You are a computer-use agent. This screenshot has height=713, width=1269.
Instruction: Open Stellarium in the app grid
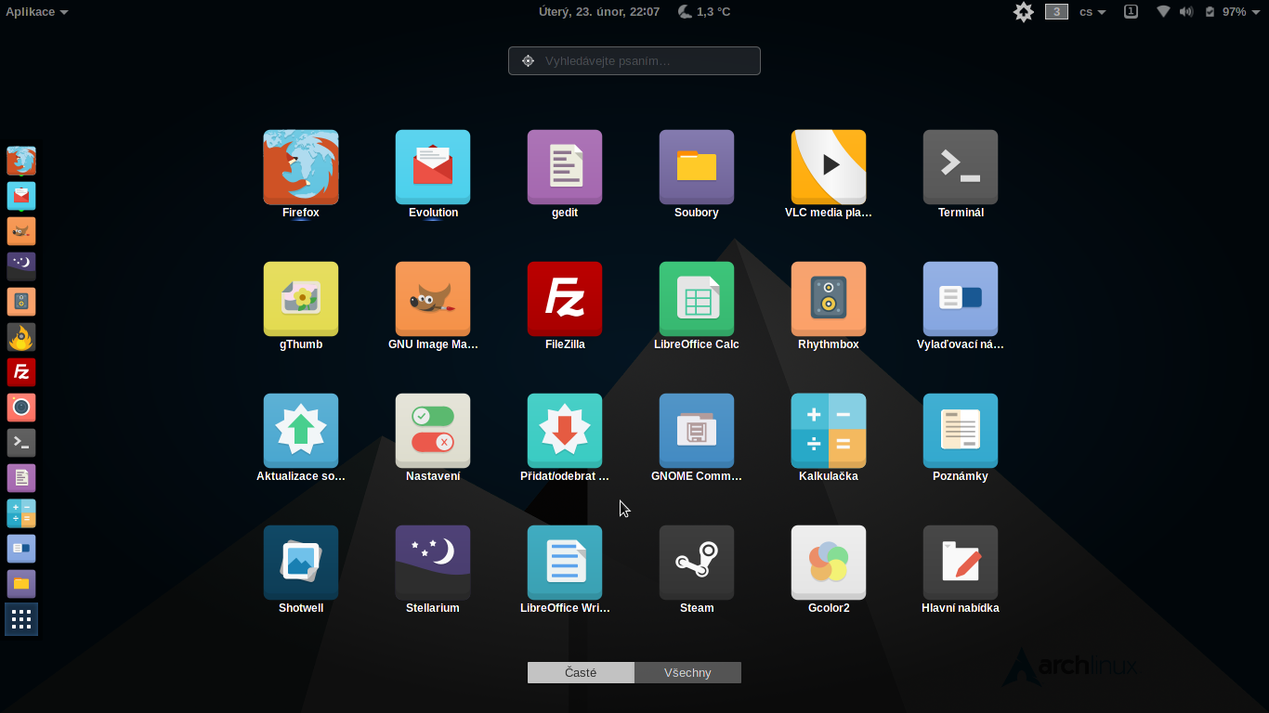pos(433,564)
